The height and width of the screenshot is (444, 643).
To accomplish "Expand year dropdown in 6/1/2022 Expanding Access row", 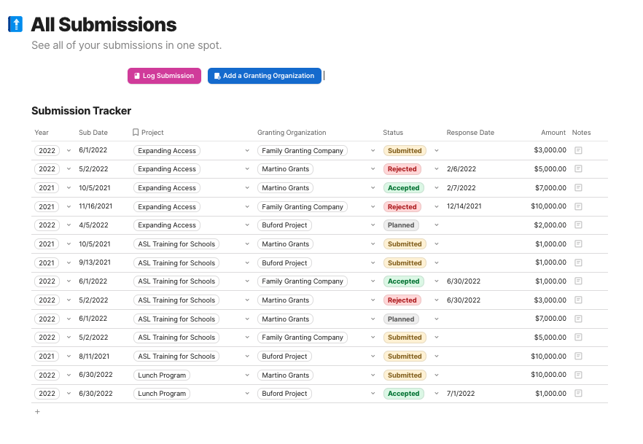I will (69, 151).
